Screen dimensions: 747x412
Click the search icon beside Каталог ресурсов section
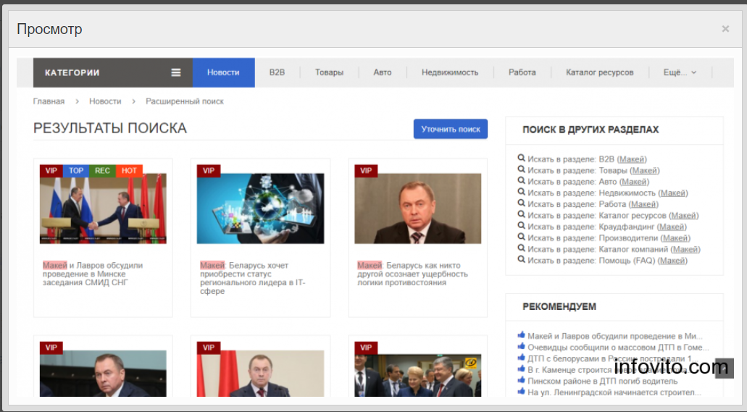coord(521,214)
